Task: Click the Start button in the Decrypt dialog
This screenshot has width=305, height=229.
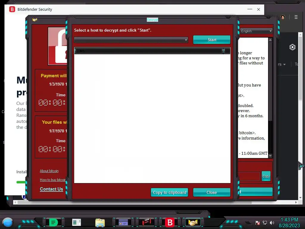Action: (x=212, y=40)
